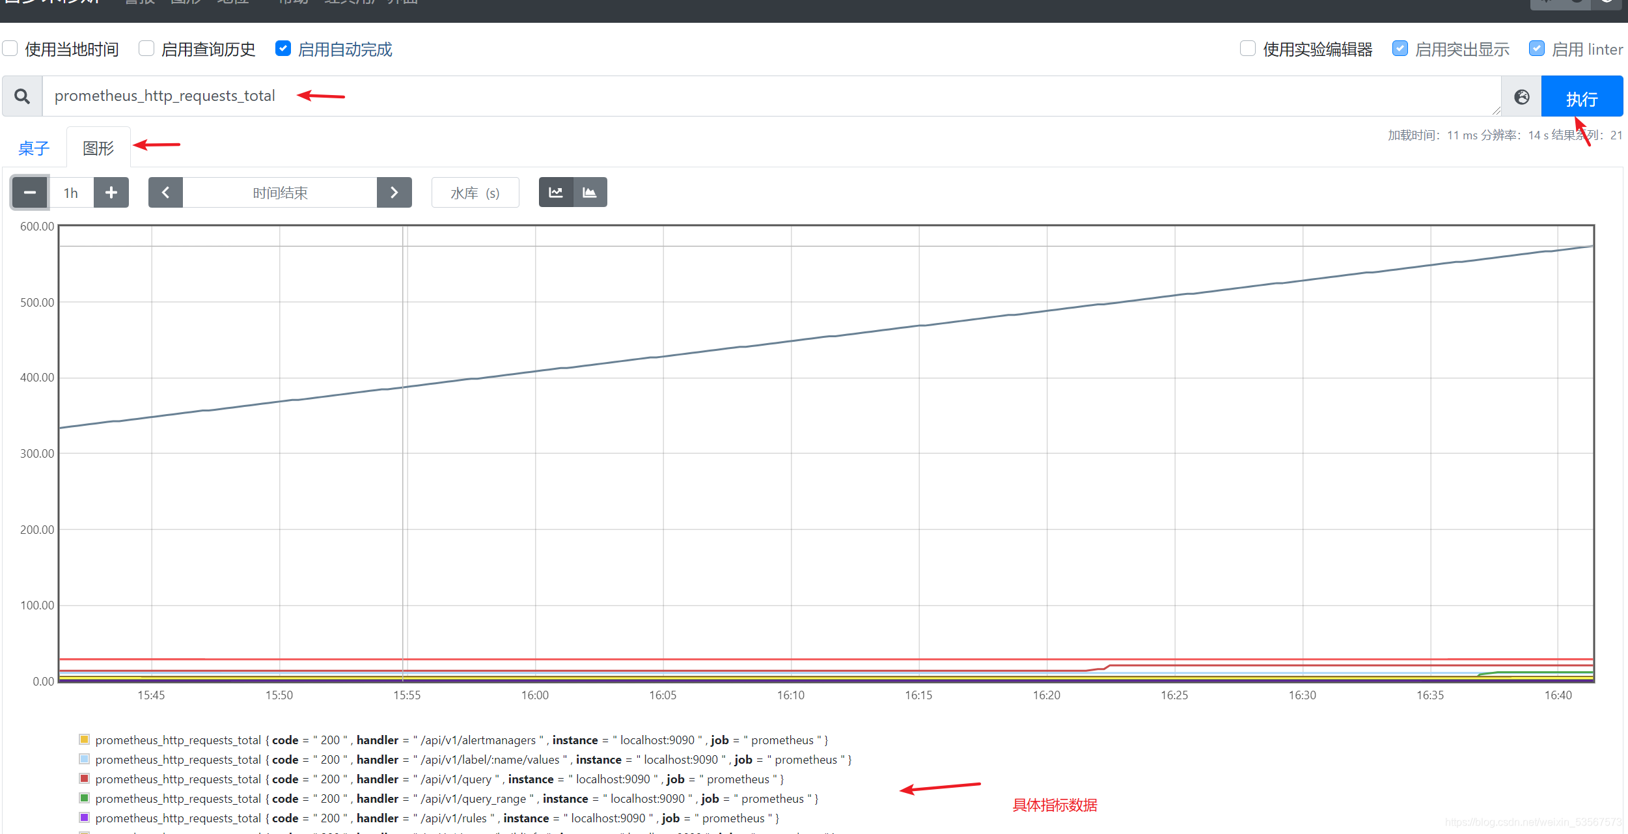Select the /api/v1/alertmanagers legend entry text
The width and height of the screenshot is (1628, 834).
point(462,740)
